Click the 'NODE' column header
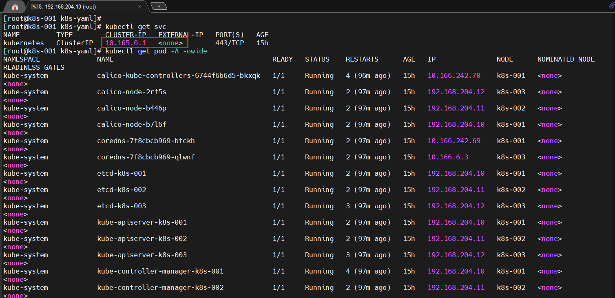This screenshot has width=615, height=298. pyautogui.click(x=505, y=60)
